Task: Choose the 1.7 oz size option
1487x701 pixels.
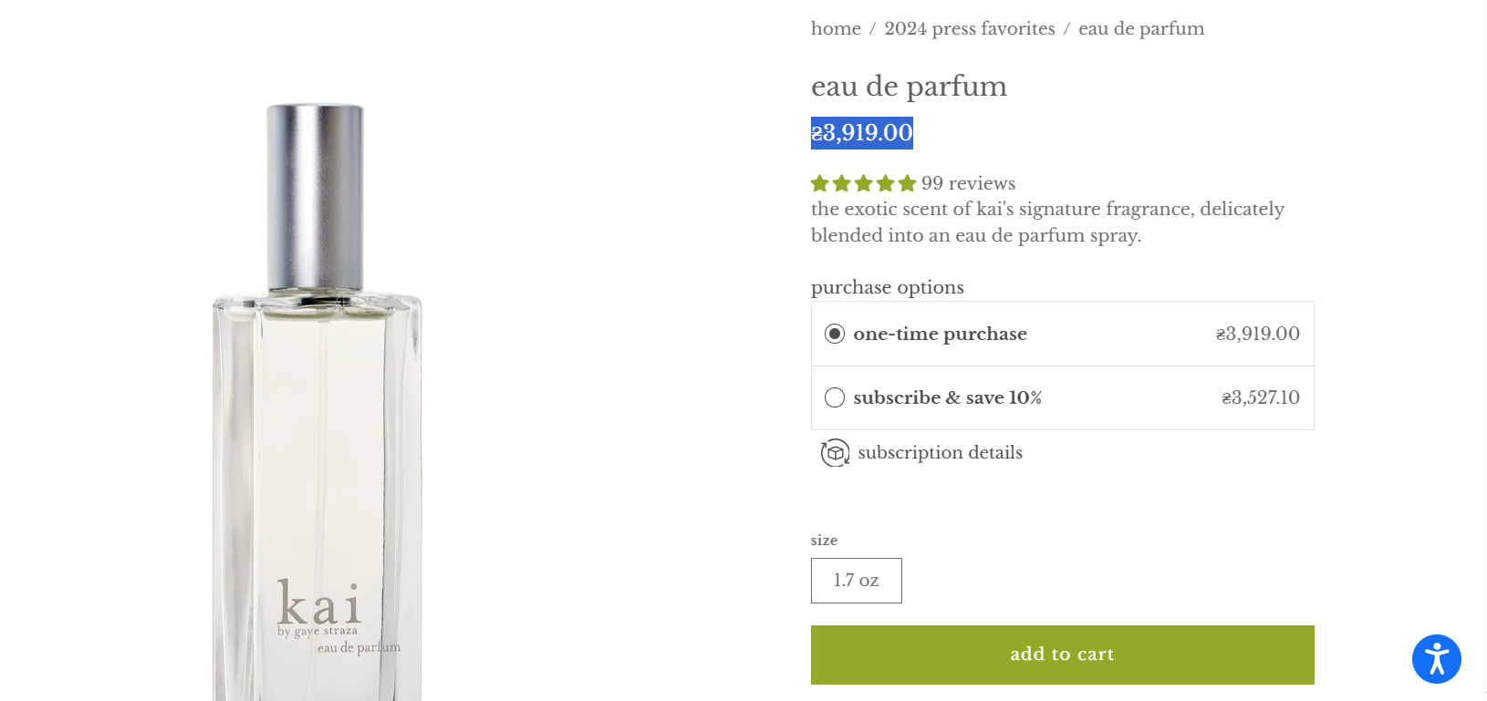Action: click(857, 581)
